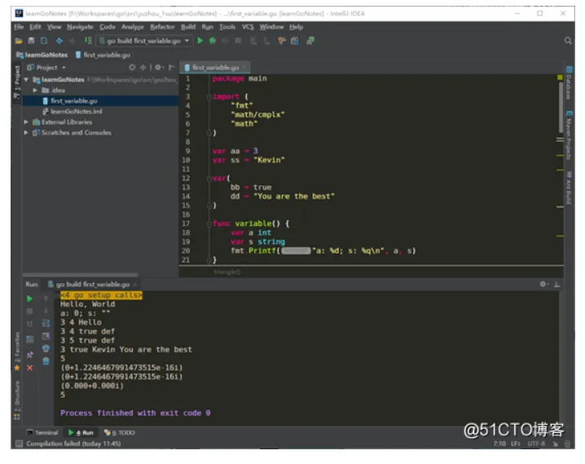Viewport: 585px width, 464px height.
Task: Expand the folded '4 go setup calls' output
Action: click(101, 295)
